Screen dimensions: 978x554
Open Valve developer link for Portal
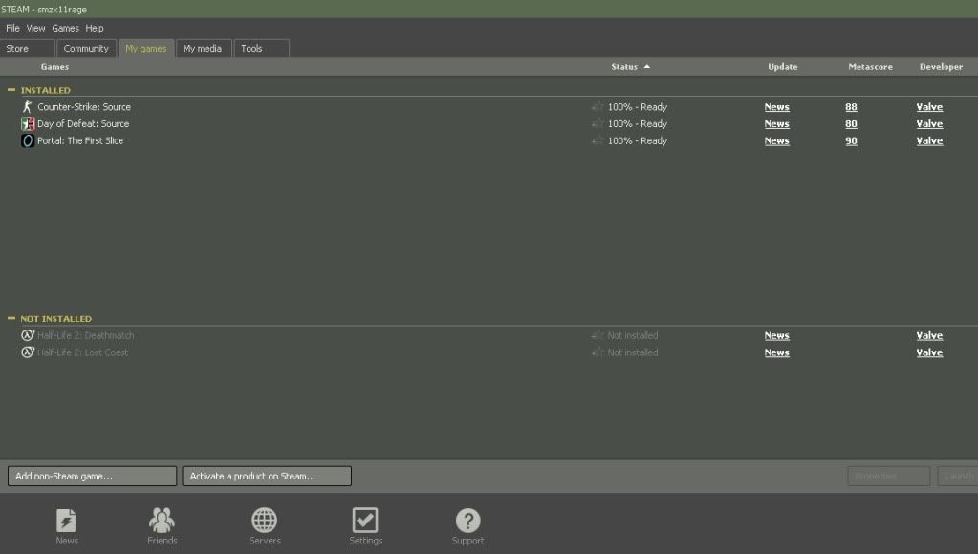(929, 140)
